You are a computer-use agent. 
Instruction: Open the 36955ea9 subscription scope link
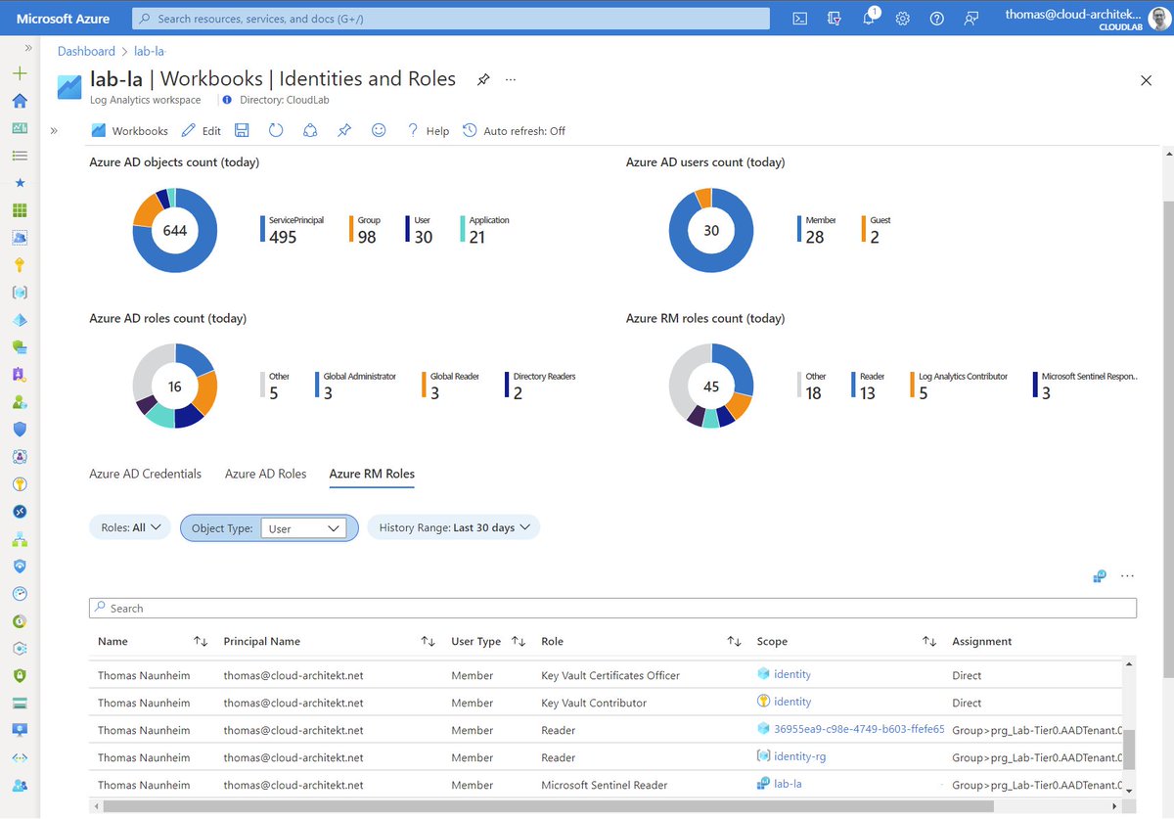(x=858, y=729)
